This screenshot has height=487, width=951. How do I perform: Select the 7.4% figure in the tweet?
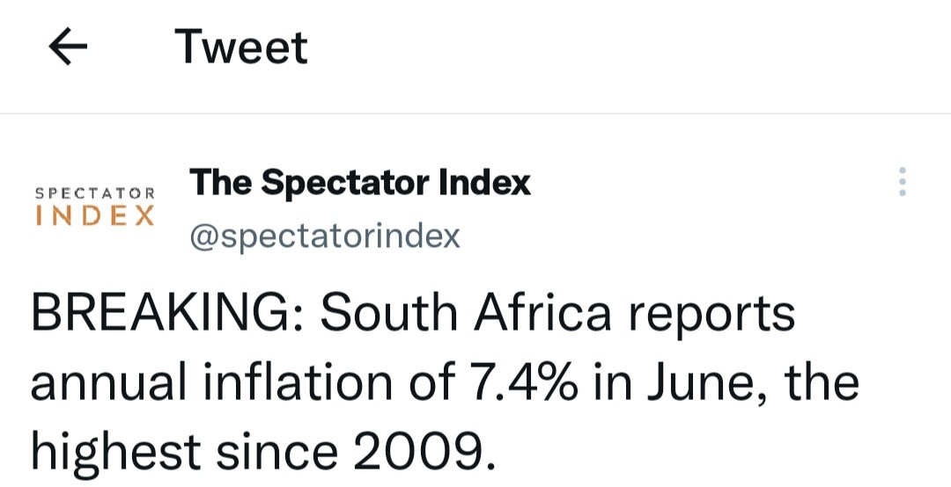coord(521,382)
